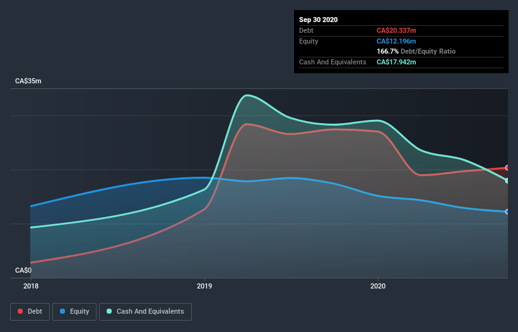Select the 2019 axis label
The image size is (518, 332).
204,286
